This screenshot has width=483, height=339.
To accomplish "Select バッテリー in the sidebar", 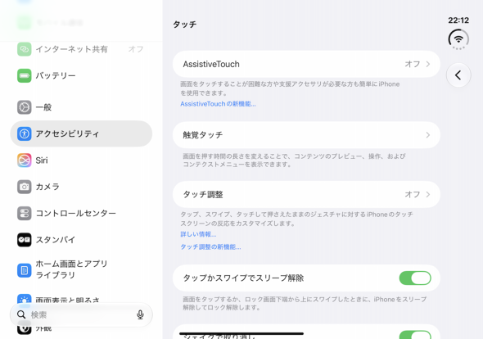I will [x=81, y=76].
